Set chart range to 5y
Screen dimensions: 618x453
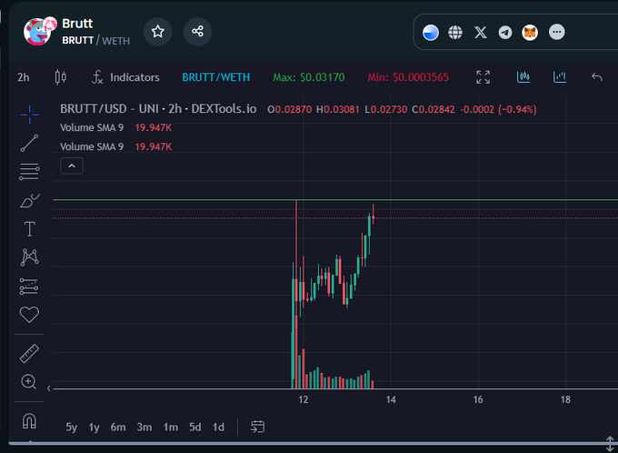pos(71,428)
